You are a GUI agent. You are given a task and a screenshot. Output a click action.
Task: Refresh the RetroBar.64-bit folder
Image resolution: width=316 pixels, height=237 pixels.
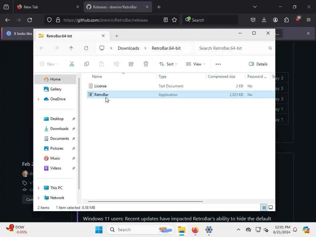86,48
